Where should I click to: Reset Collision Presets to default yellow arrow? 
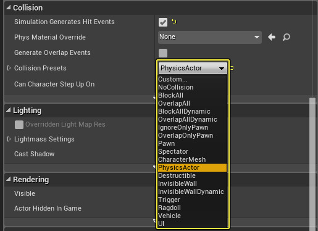(232, 68)
